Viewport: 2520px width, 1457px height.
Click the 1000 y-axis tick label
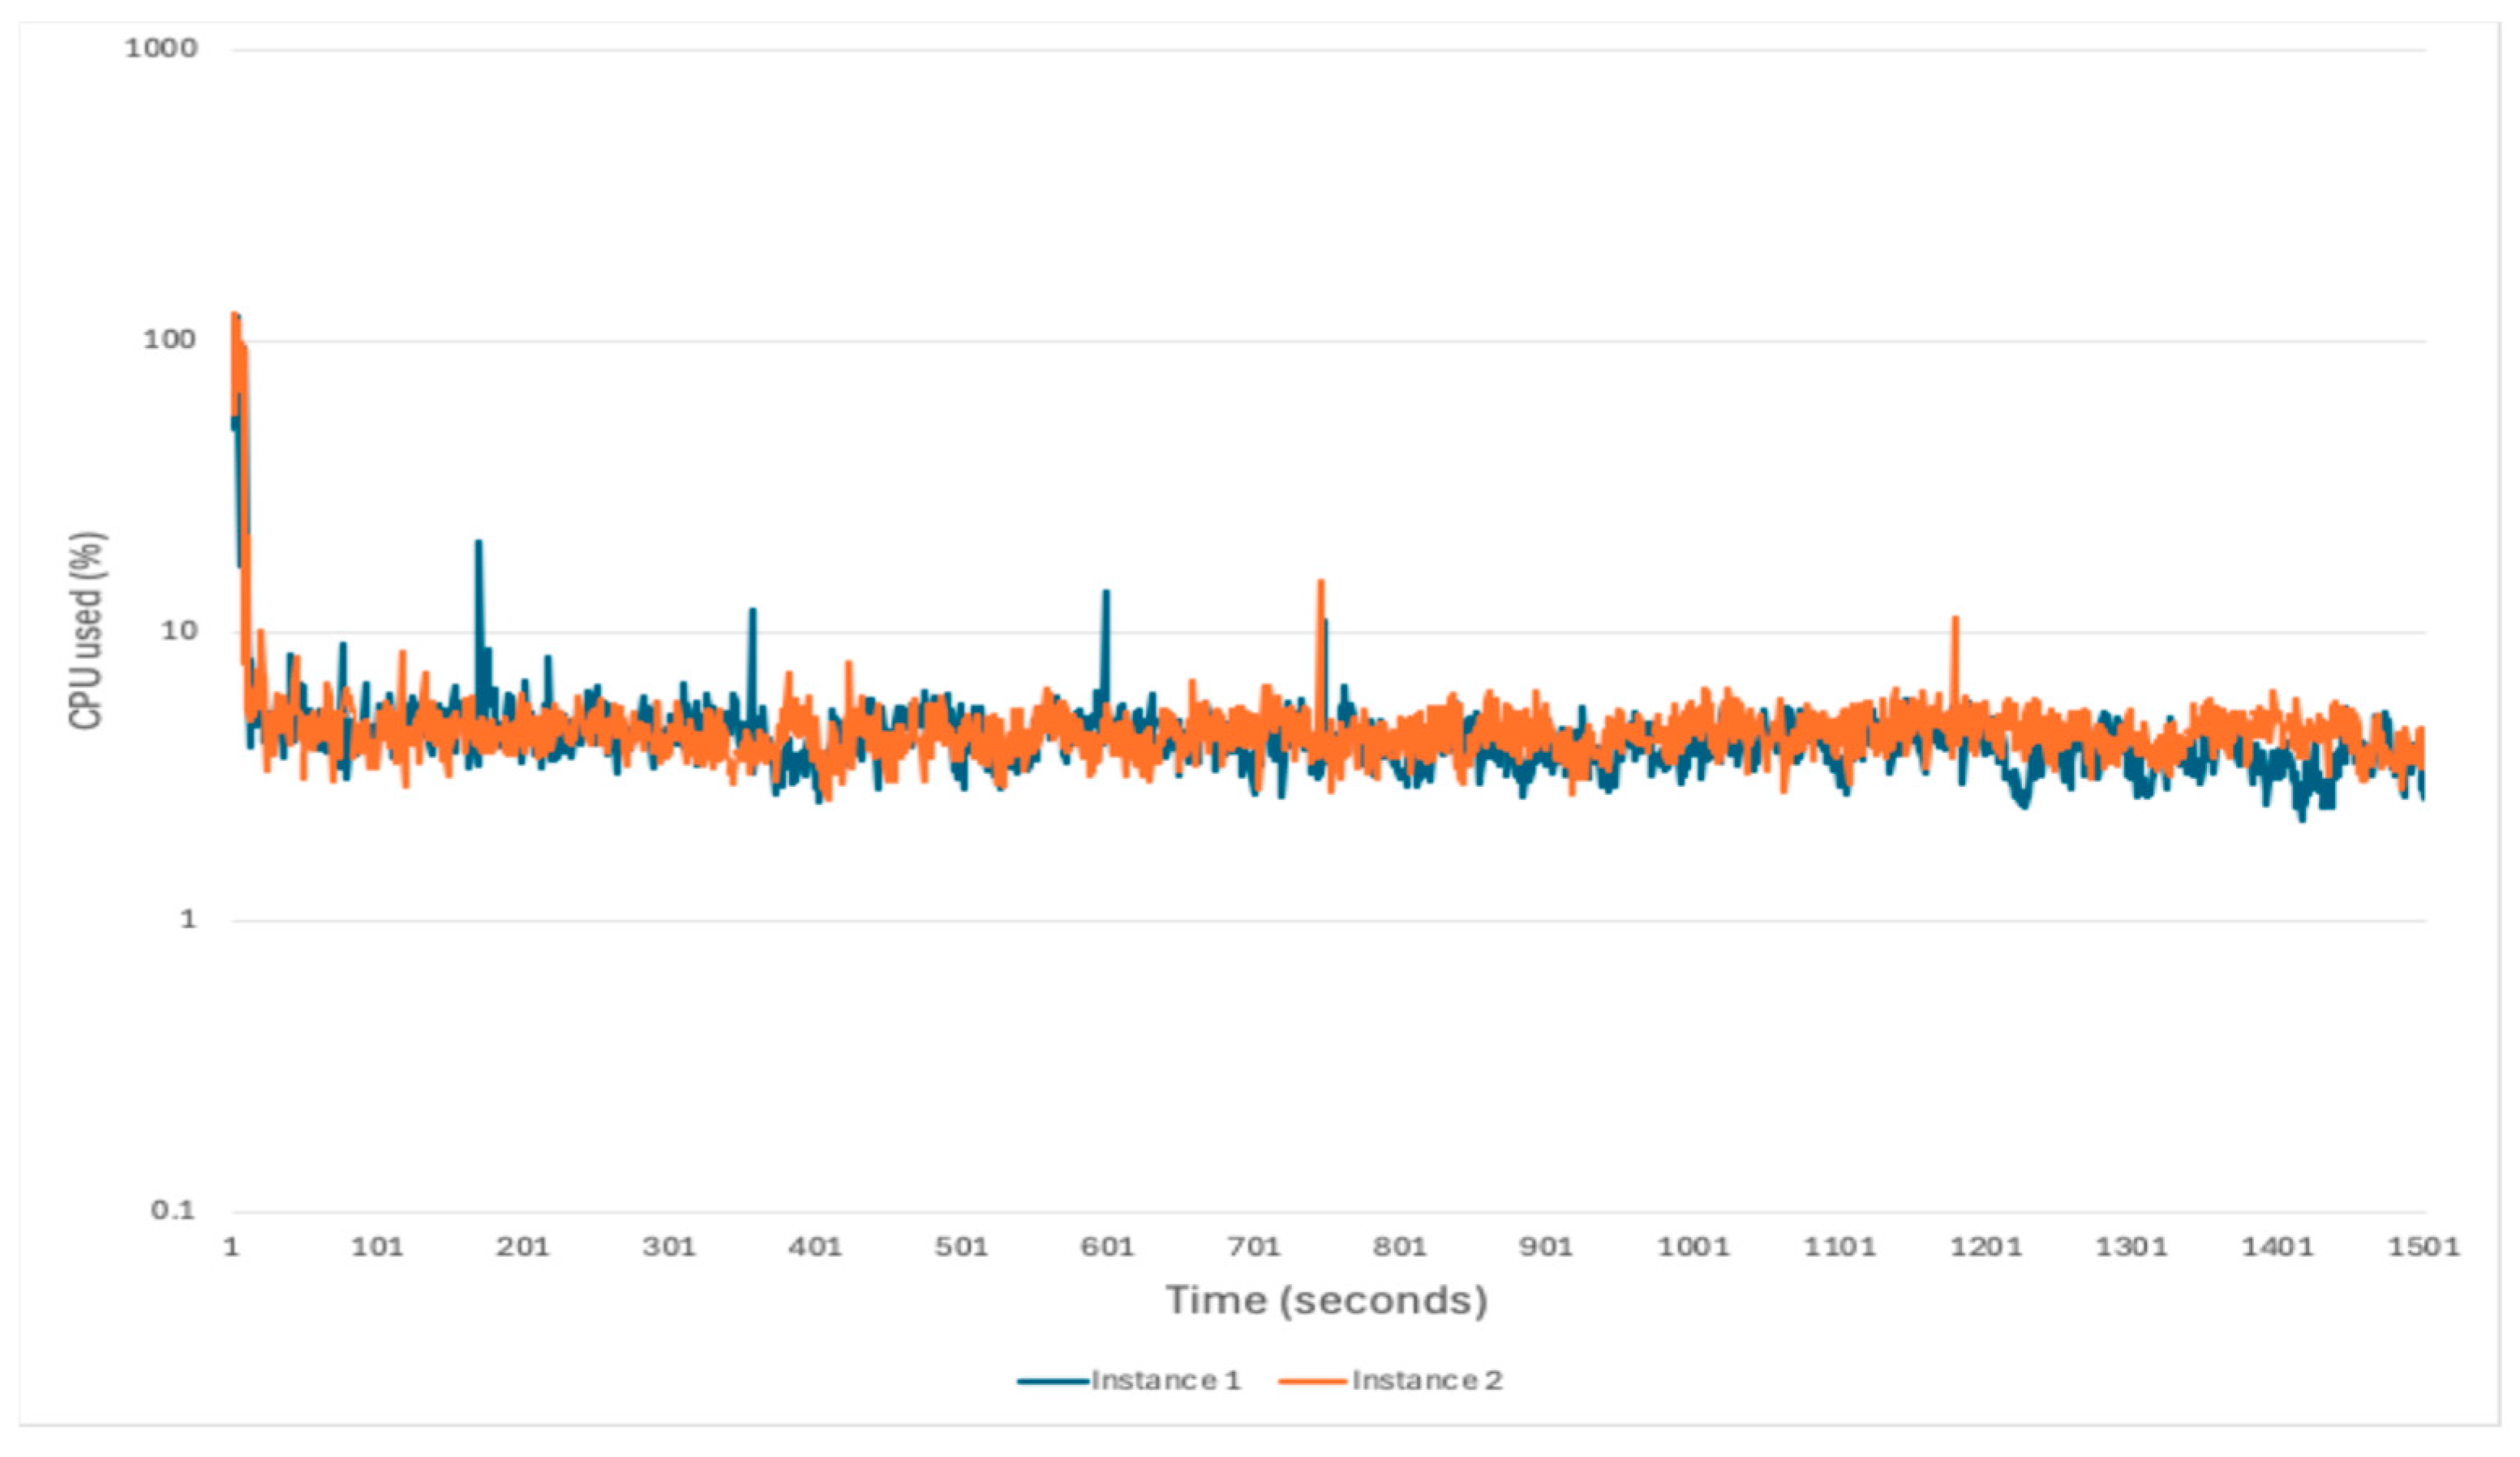[161, 48]
